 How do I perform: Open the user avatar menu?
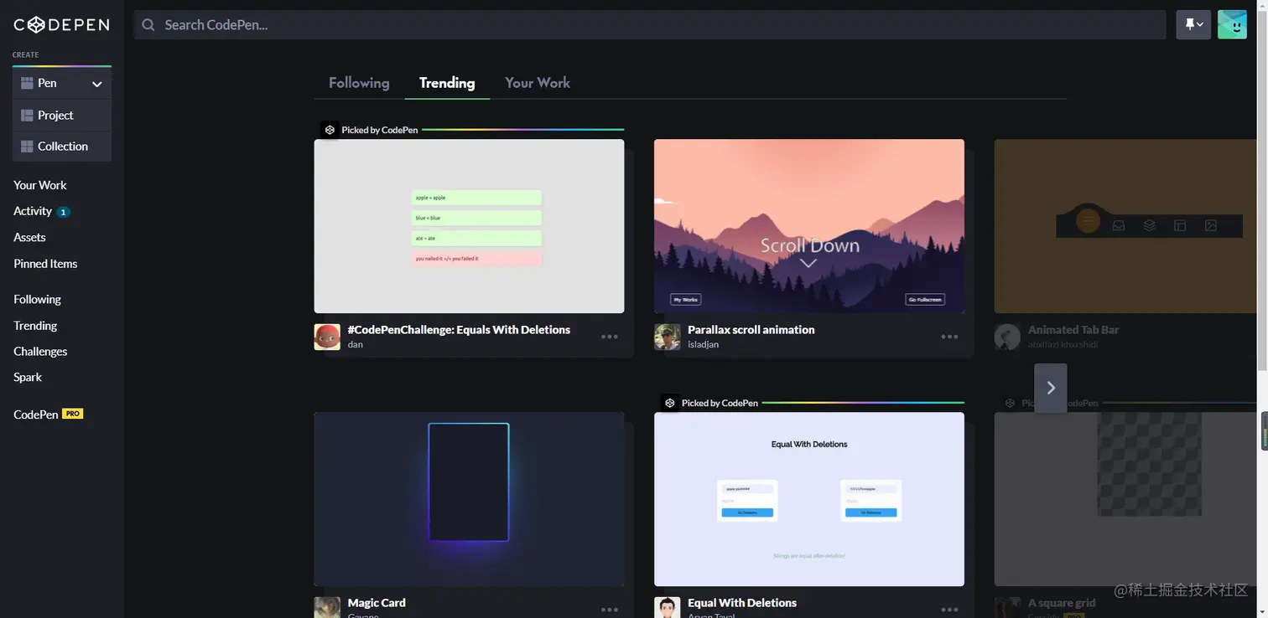pos(1232,25)
